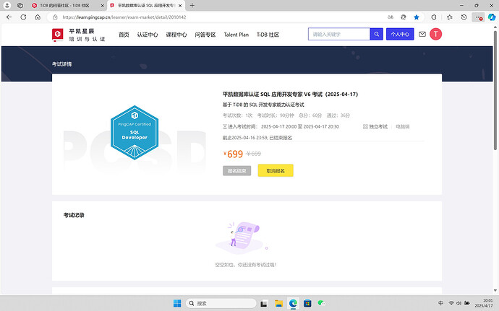Open the clock showing 20:01
The image size is (499, 311).
pos(484,303)
